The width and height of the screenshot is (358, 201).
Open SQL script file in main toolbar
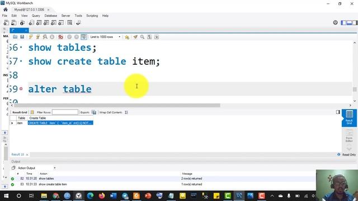pos(13,22)
